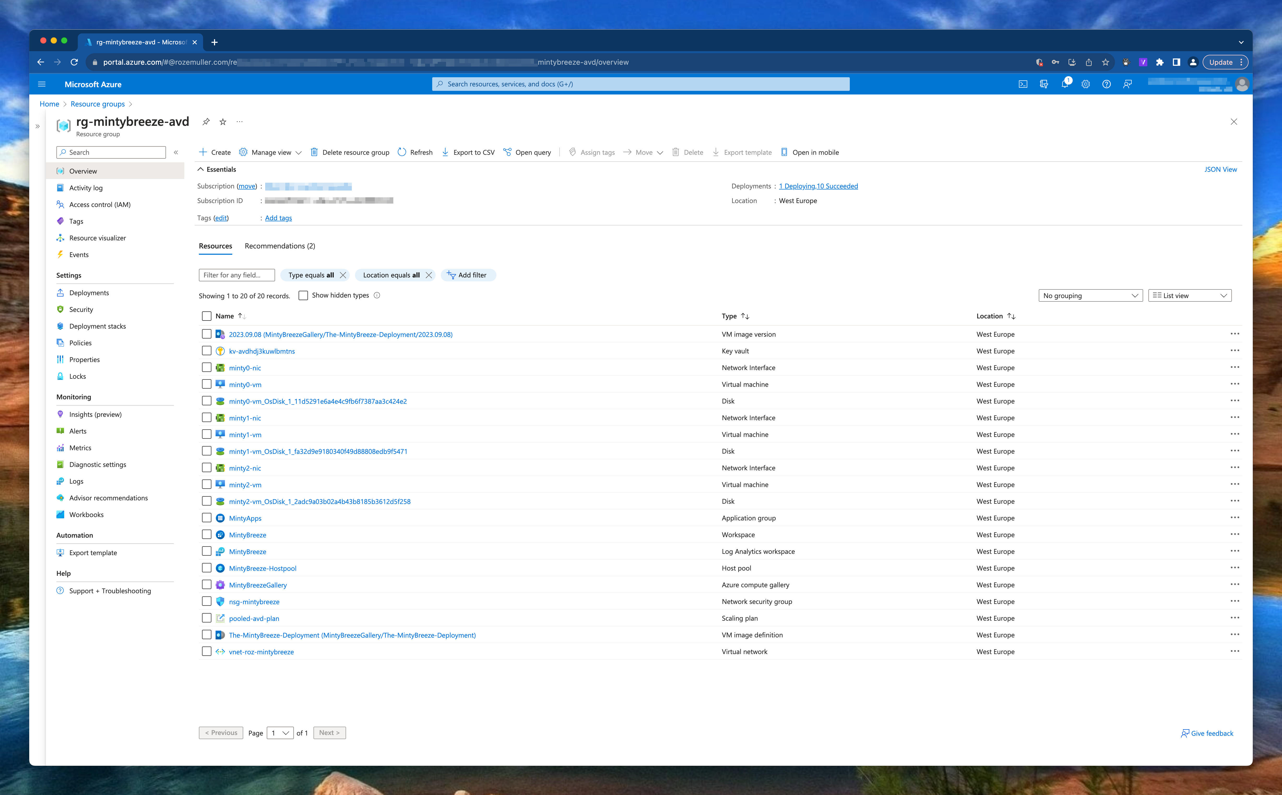Enable Show hidden types checkbox

[x=303, y=295]
